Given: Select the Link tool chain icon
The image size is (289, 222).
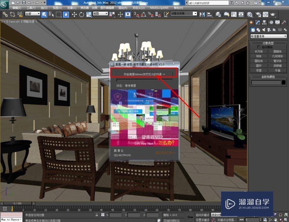Looking at the screenshot, I should pos(5,14).
